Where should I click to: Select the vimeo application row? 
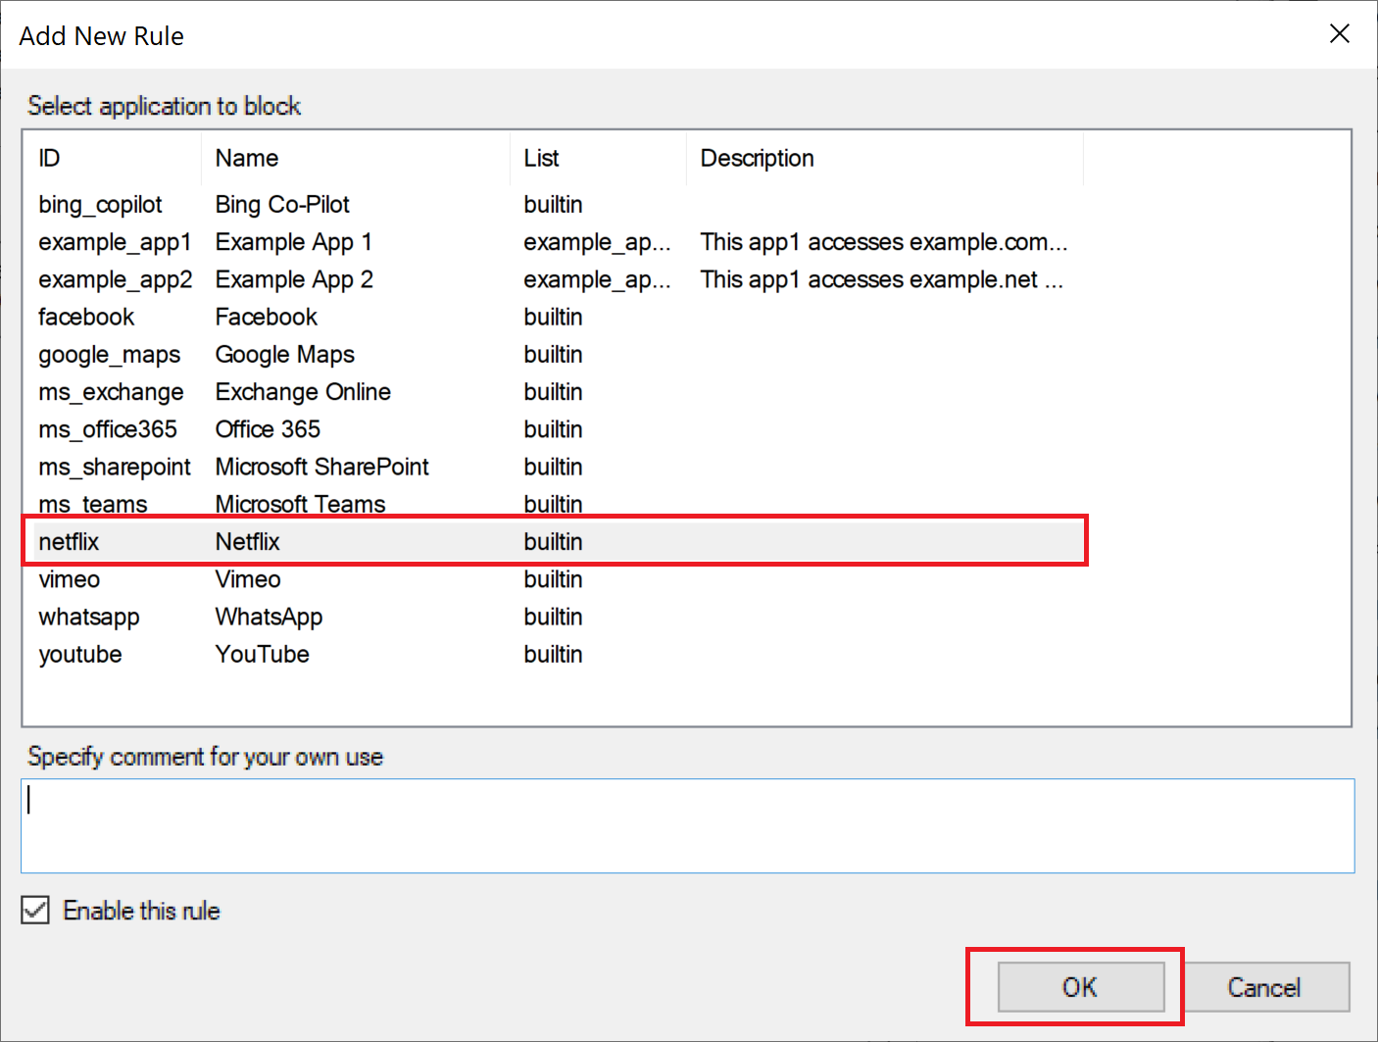point(559,579)
